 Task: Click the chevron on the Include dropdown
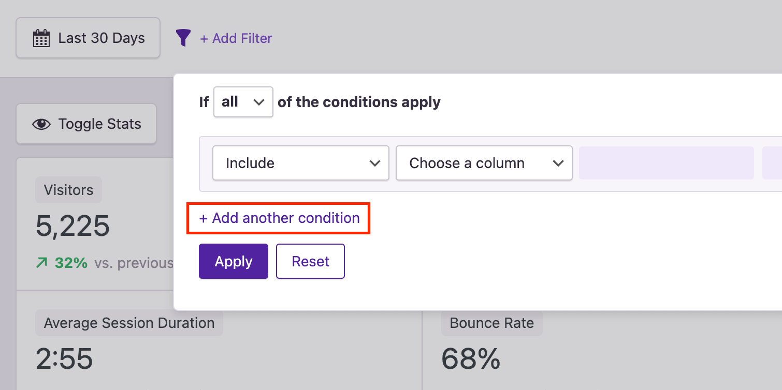(374, 163)
